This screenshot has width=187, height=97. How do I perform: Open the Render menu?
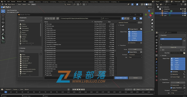[13, 1]
